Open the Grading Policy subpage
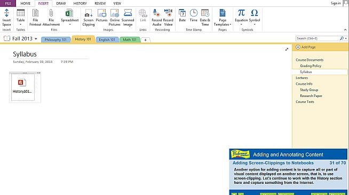349x195 pixels. [x=311, y=66]
